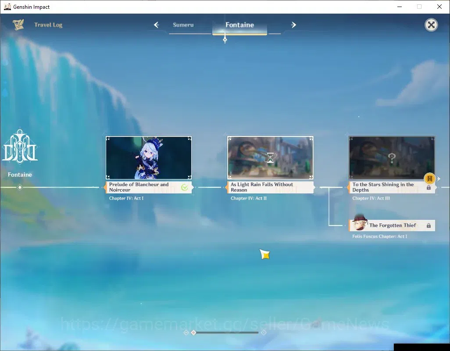Click the green completed checkmark icon

point(185,187)
